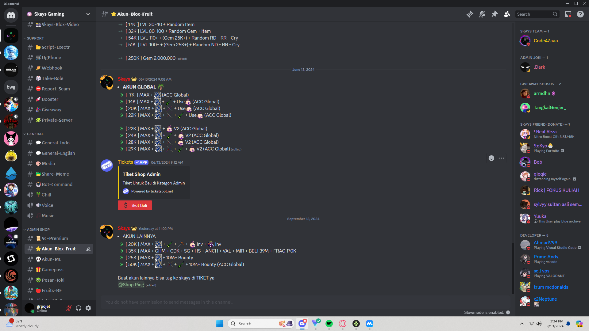
Task: Toggle microphone mute in user panel
Action: (69, 308)
